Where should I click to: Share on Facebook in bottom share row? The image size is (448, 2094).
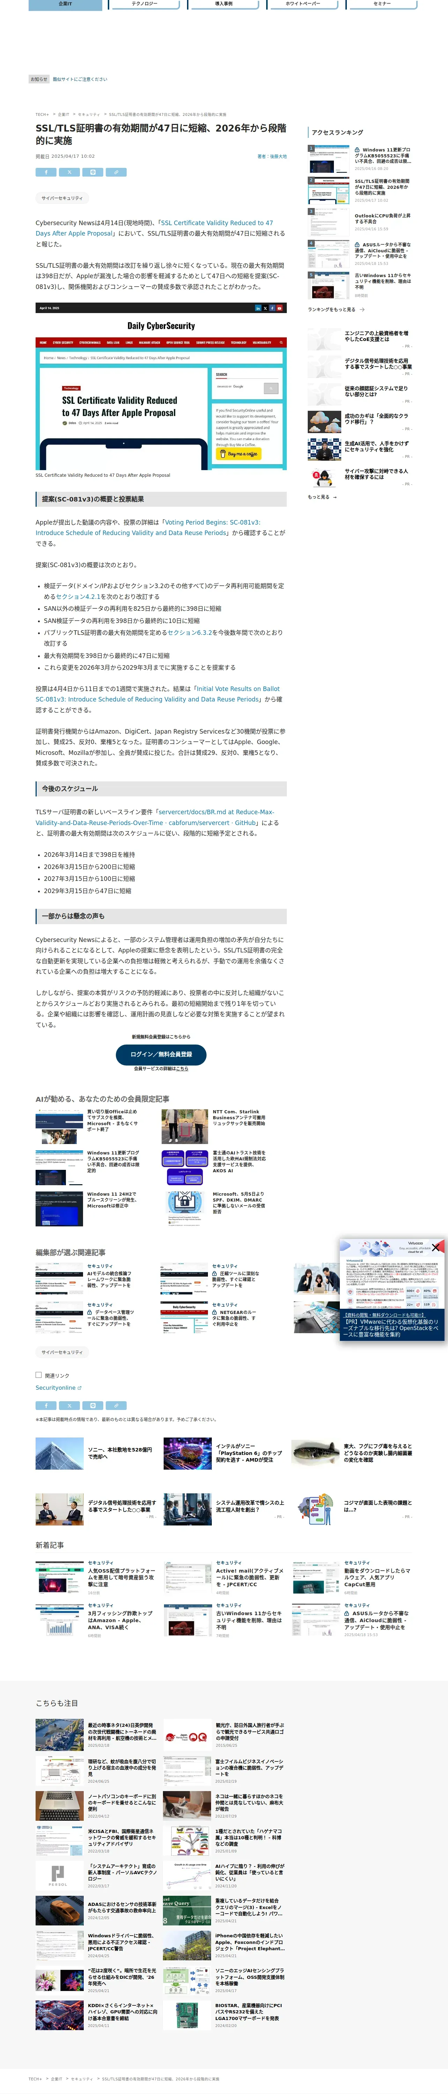pos(46,1405)
